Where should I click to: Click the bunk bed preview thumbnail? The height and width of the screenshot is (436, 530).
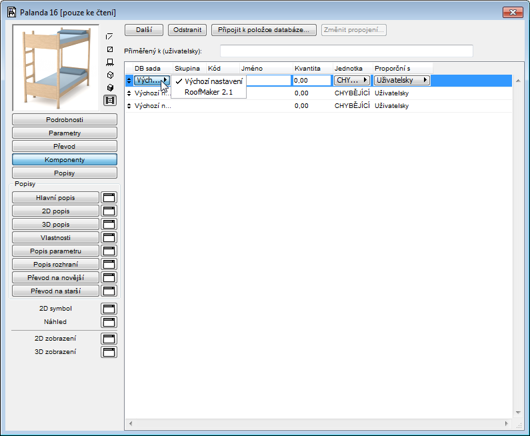[x=56, y=67]
